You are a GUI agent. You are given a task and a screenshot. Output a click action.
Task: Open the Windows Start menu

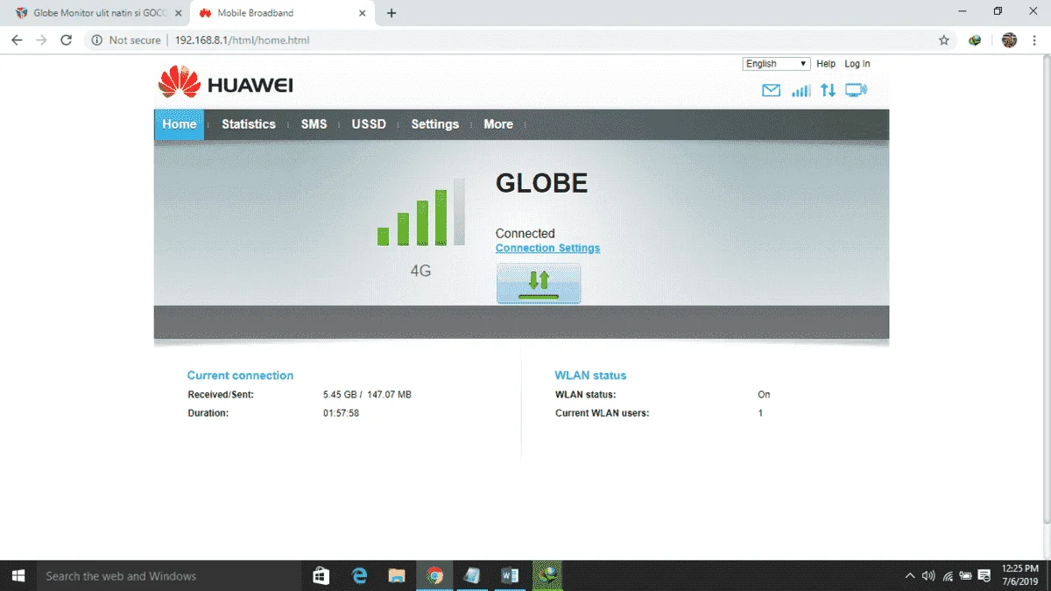tap(18, 575)
